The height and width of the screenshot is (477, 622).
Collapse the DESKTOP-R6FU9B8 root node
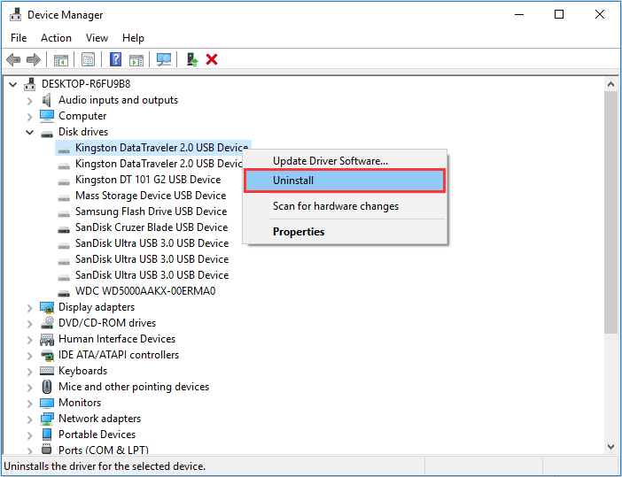pos(12,84)
